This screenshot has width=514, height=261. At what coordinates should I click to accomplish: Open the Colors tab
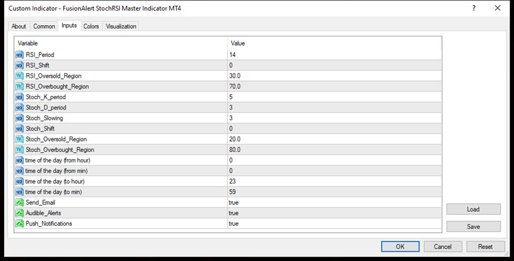click(91, 26)
